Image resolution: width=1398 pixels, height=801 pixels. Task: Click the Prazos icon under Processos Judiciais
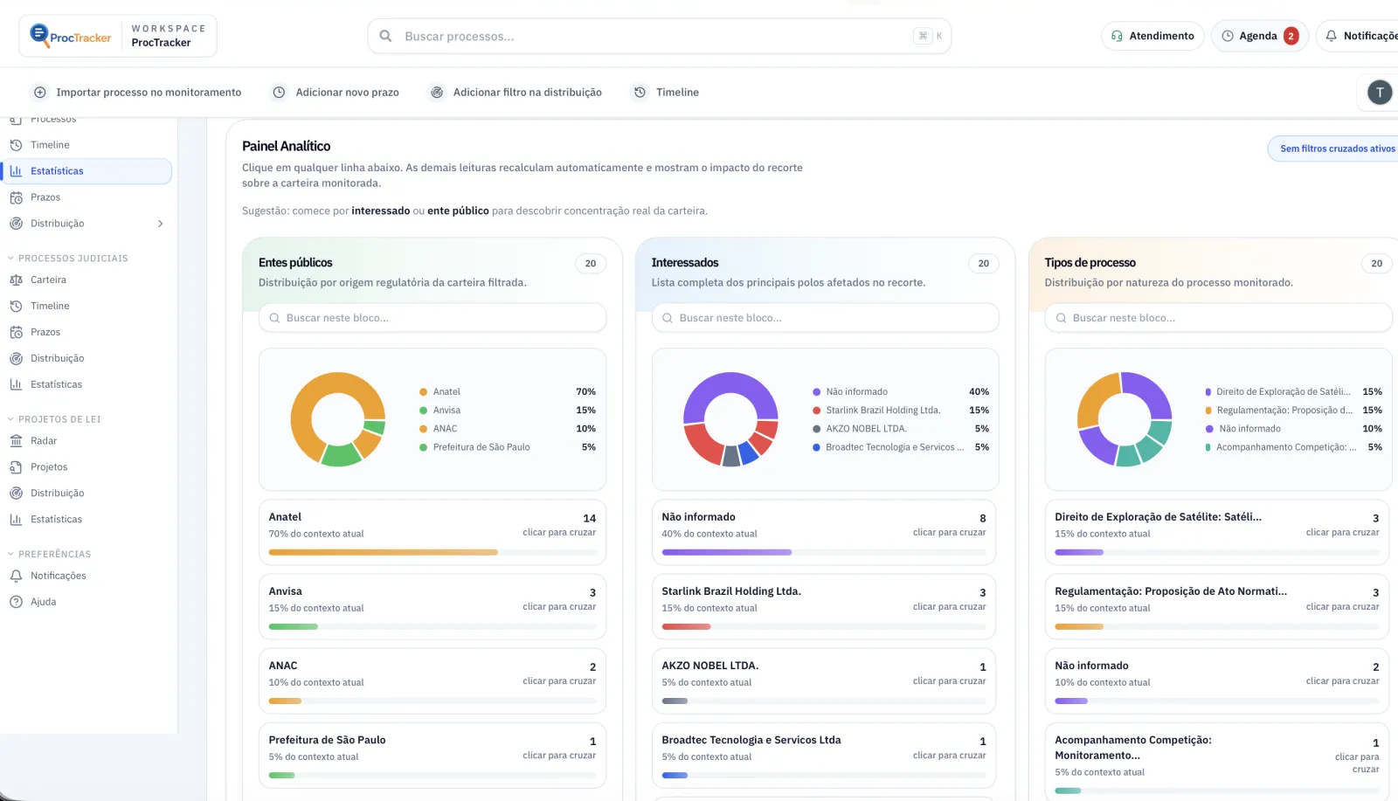pos(16,333)
